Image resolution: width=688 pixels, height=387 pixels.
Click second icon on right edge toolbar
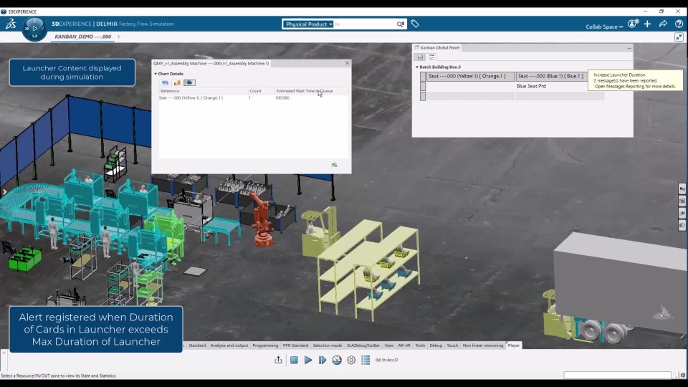[682, 201]
